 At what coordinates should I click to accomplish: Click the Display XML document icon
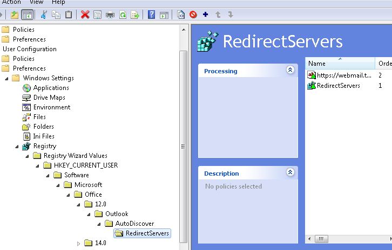181,15
